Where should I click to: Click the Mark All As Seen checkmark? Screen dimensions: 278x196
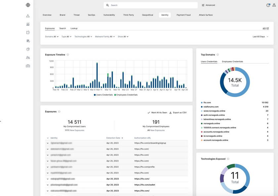149,113
